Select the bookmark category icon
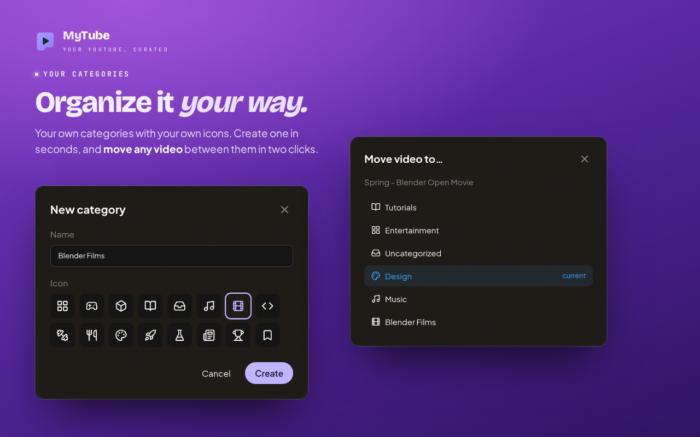This screenshot has height=437, width=700. 267,335
